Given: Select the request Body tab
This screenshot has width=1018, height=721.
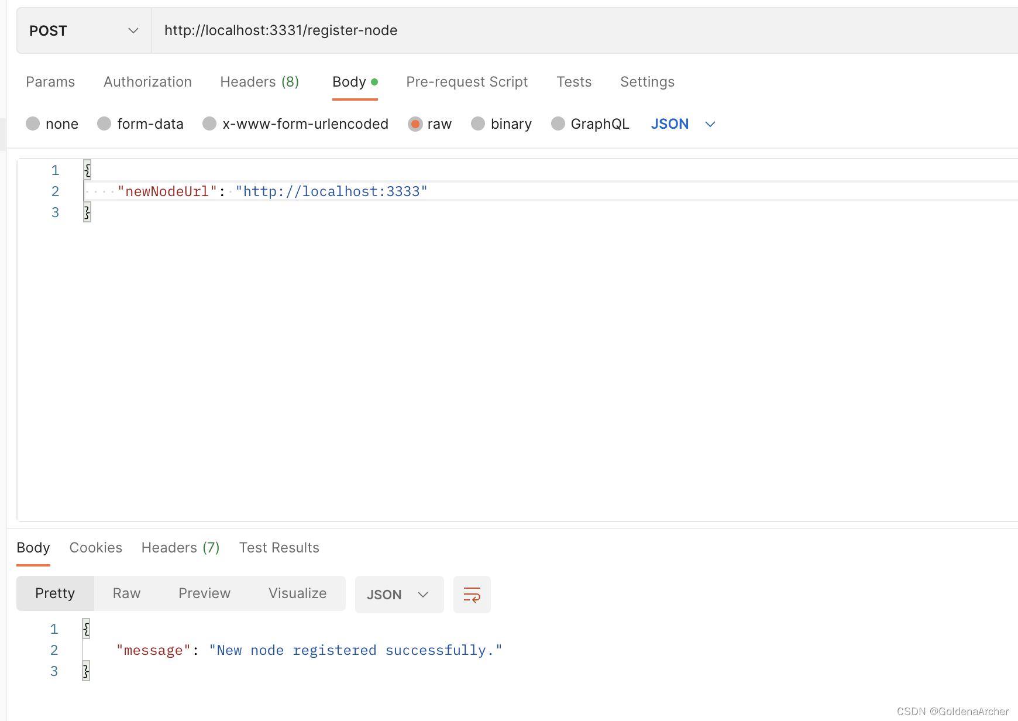Looking at the screenshot, I should (355, 82).
